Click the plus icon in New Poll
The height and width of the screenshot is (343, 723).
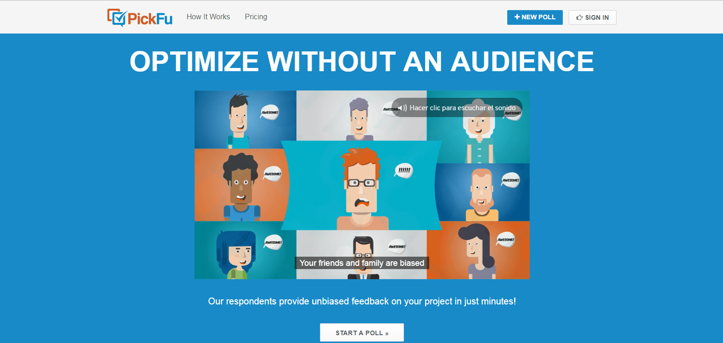pos(517,17)
